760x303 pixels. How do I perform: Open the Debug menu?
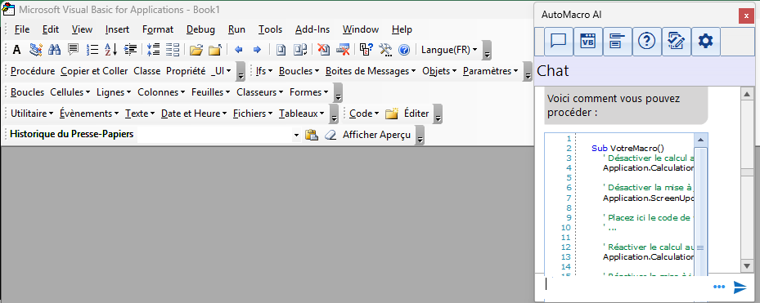click(x=200, y=29)
